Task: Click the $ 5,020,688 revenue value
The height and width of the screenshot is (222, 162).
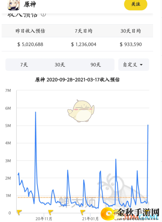Action: (30, 44)
